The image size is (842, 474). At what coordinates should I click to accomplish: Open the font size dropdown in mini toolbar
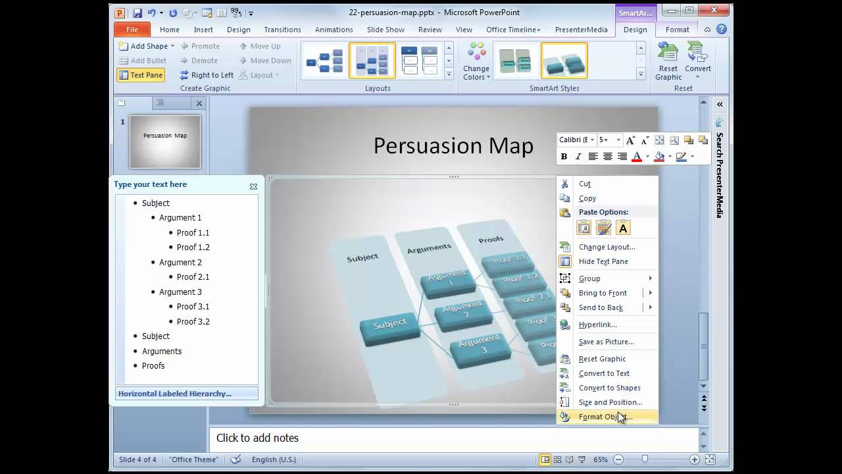click(x=618, y=140)
